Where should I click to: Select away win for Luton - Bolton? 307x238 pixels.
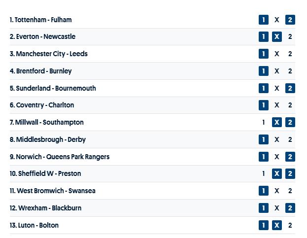pos(290,225)
